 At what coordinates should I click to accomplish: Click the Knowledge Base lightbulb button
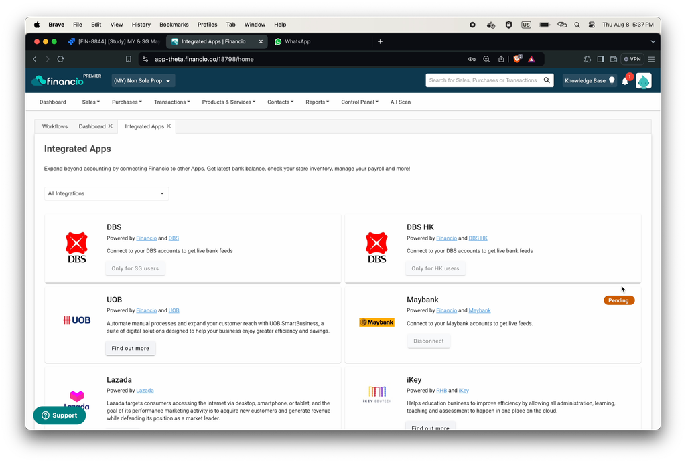(x=590, y=81)
